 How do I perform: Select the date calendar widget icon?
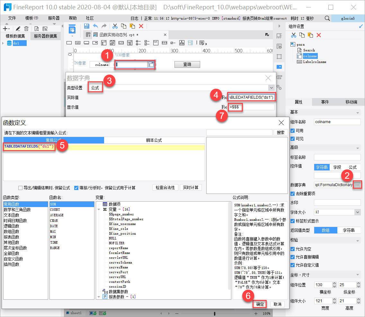click(x=112, y=43)
